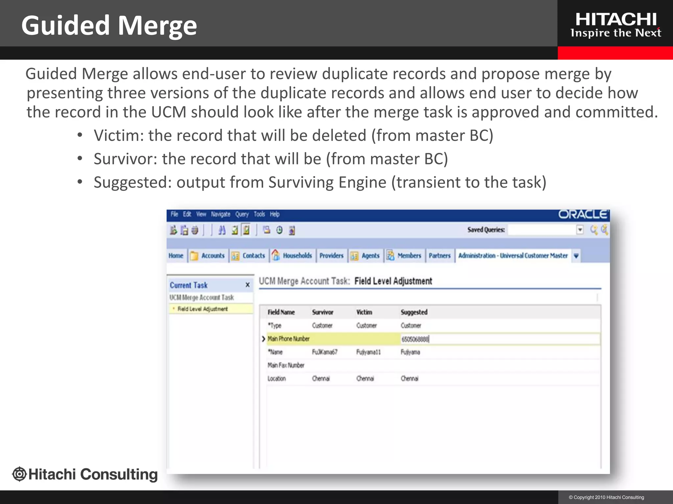Click the Main Phone Number suggested value field

click(x=500, y=339)
